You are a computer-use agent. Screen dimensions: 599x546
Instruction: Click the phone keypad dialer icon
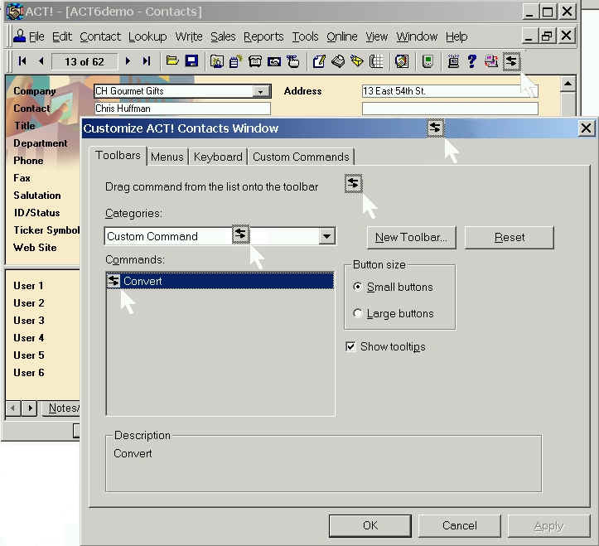376,61
